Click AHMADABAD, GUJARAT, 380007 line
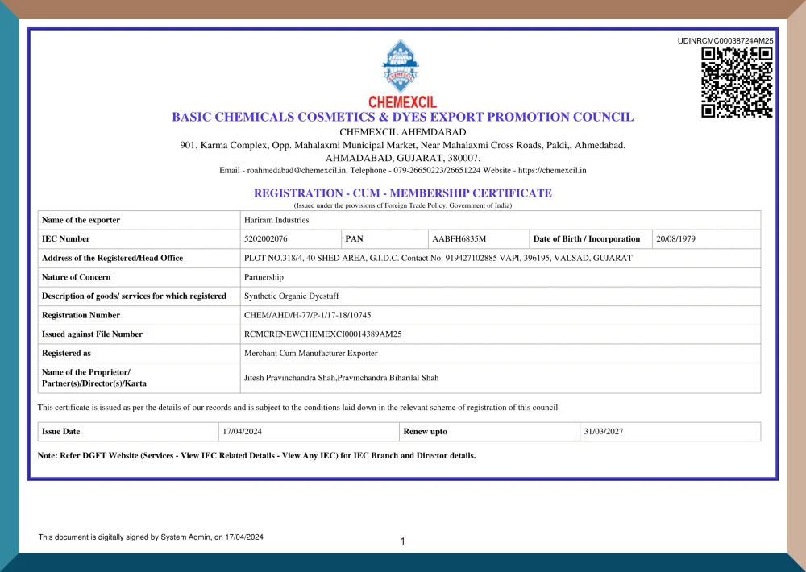 pos(402,158)
